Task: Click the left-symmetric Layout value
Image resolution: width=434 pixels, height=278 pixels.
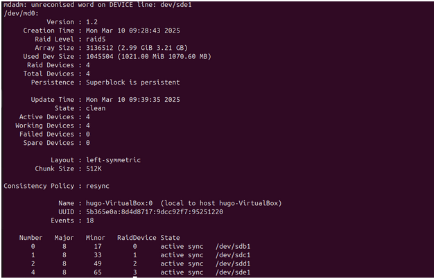Action: coord(112,159)
